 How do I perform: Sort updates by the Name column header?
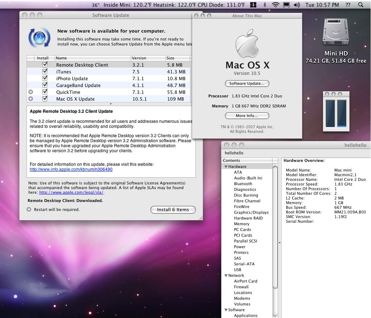[92, 58]
